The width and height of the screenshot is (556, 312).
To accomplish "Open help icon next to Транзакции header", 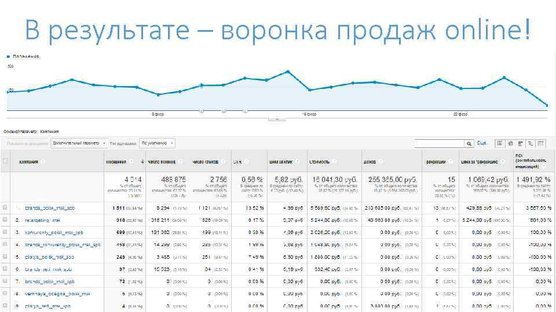I will (451, 162).
